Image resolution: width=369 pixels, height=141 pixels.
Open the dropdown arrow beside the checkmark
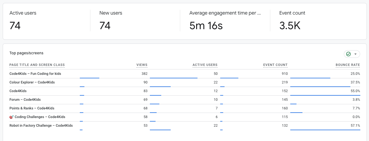pyautogui.click(x=355, y=54)
